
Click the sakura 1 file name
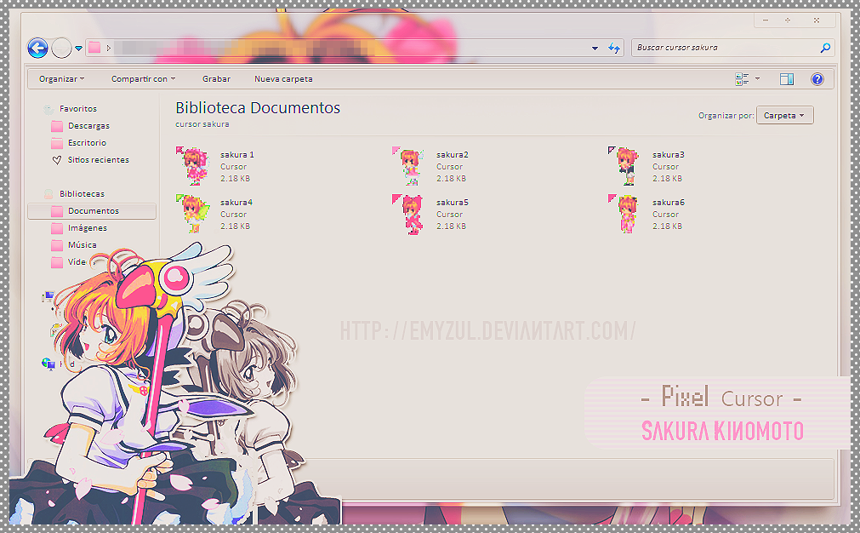(237, 155)
